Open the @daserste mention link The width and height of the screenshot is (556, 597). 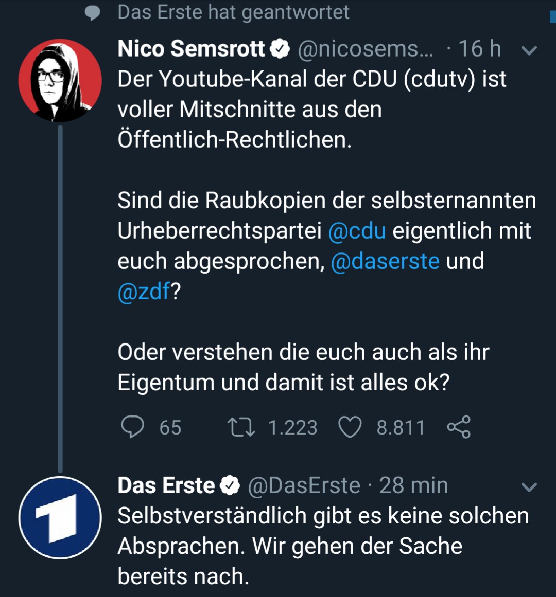pos(385,261)
